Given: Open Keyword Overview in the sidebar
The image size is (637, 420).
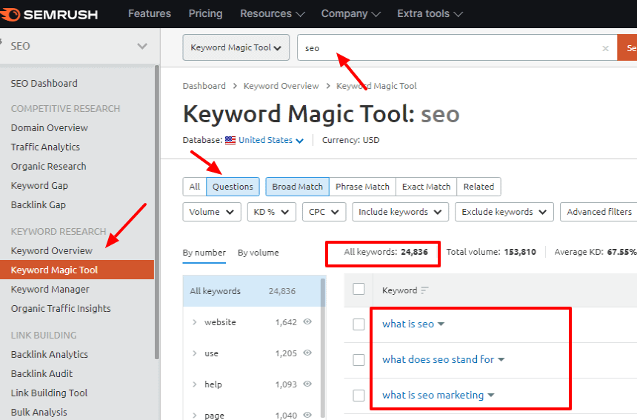Looking at the screenshot, I should pos(52,251).
